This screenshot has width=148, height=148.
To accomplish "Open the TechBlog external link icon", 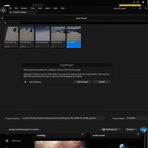I will pyautogui.click(x=83, y=134).
